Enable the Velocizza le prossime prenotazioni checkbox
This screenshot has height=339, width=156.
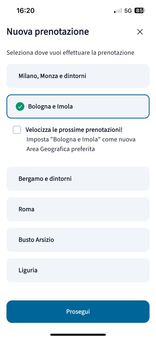tap(17, 130)
